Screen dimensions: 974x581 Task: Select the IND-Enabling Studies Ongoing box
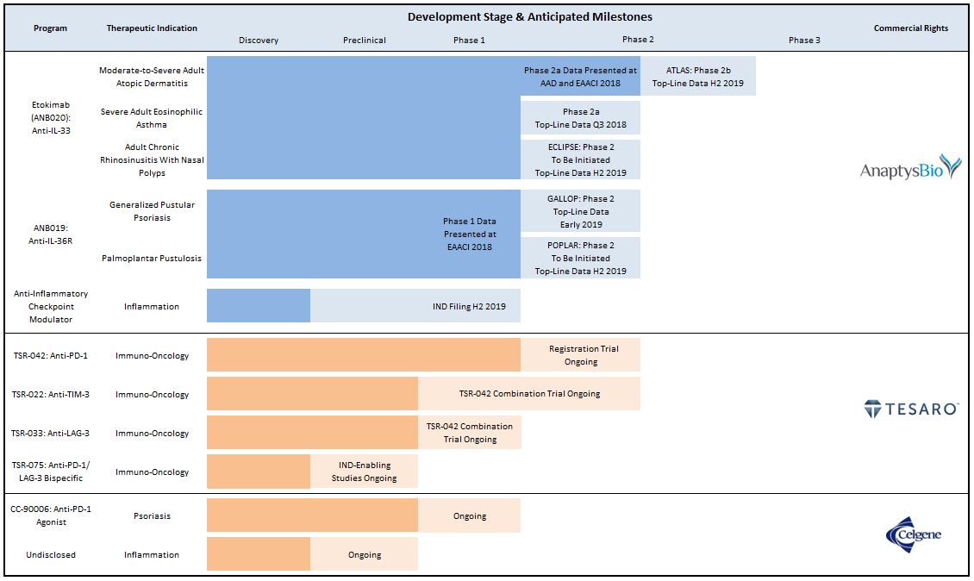365,472
